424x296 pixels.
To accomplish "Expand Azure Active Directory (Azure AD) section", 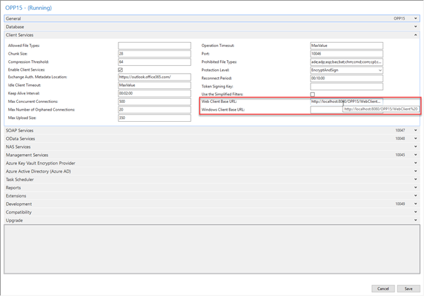I will [x=416, y=171].
